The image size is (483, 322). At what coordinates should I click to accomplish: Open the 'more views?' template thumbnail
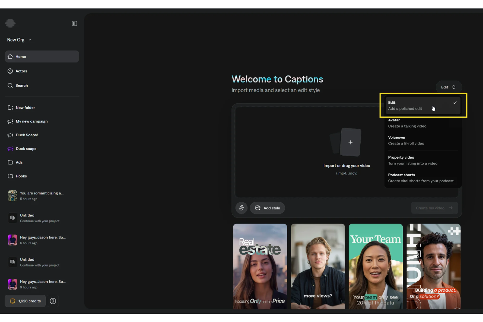[x=318, y=266]
